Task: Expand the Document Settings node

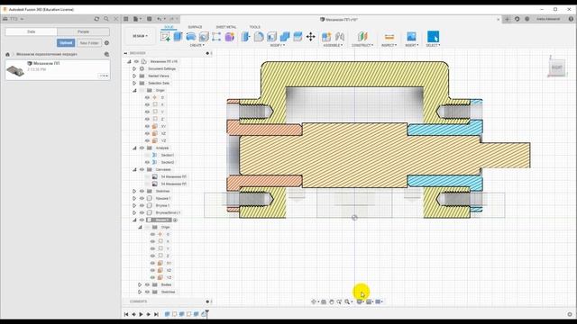Action: (134, 68)
